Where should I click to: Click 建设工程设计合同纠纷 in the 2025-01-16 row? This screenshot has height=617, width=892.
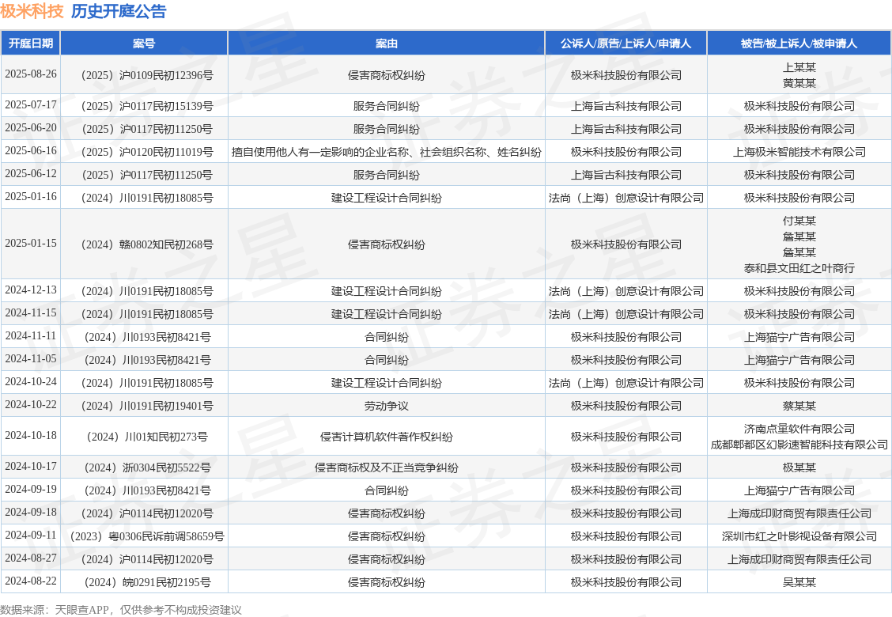point(386,198)
